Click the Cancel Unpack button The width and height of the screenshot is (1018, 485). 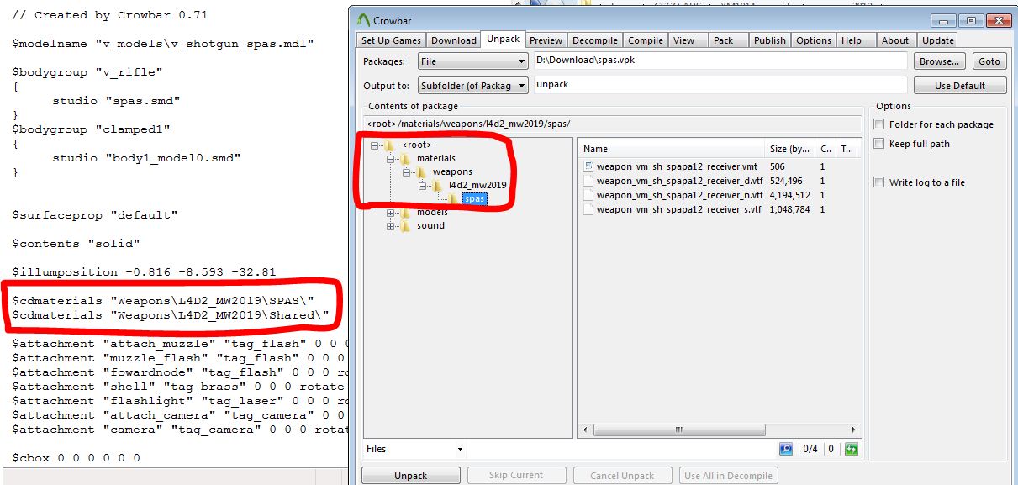pos(622,476)
